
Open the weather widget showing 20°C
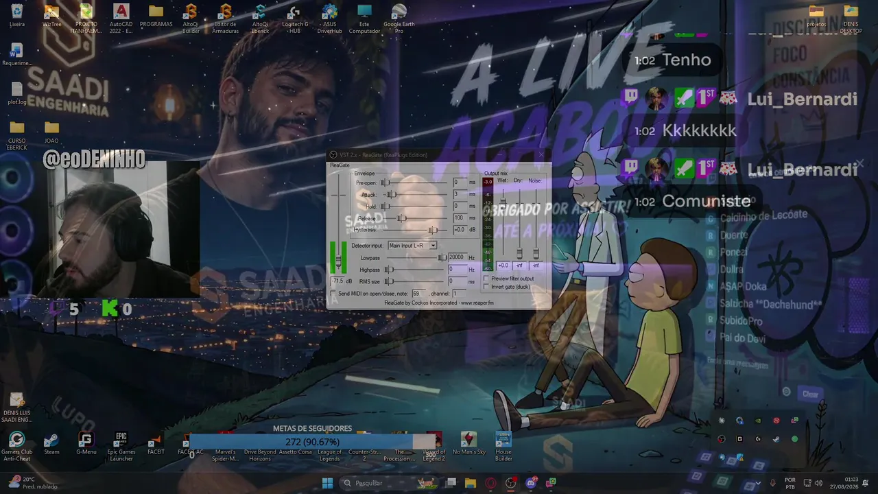(33, 483)
